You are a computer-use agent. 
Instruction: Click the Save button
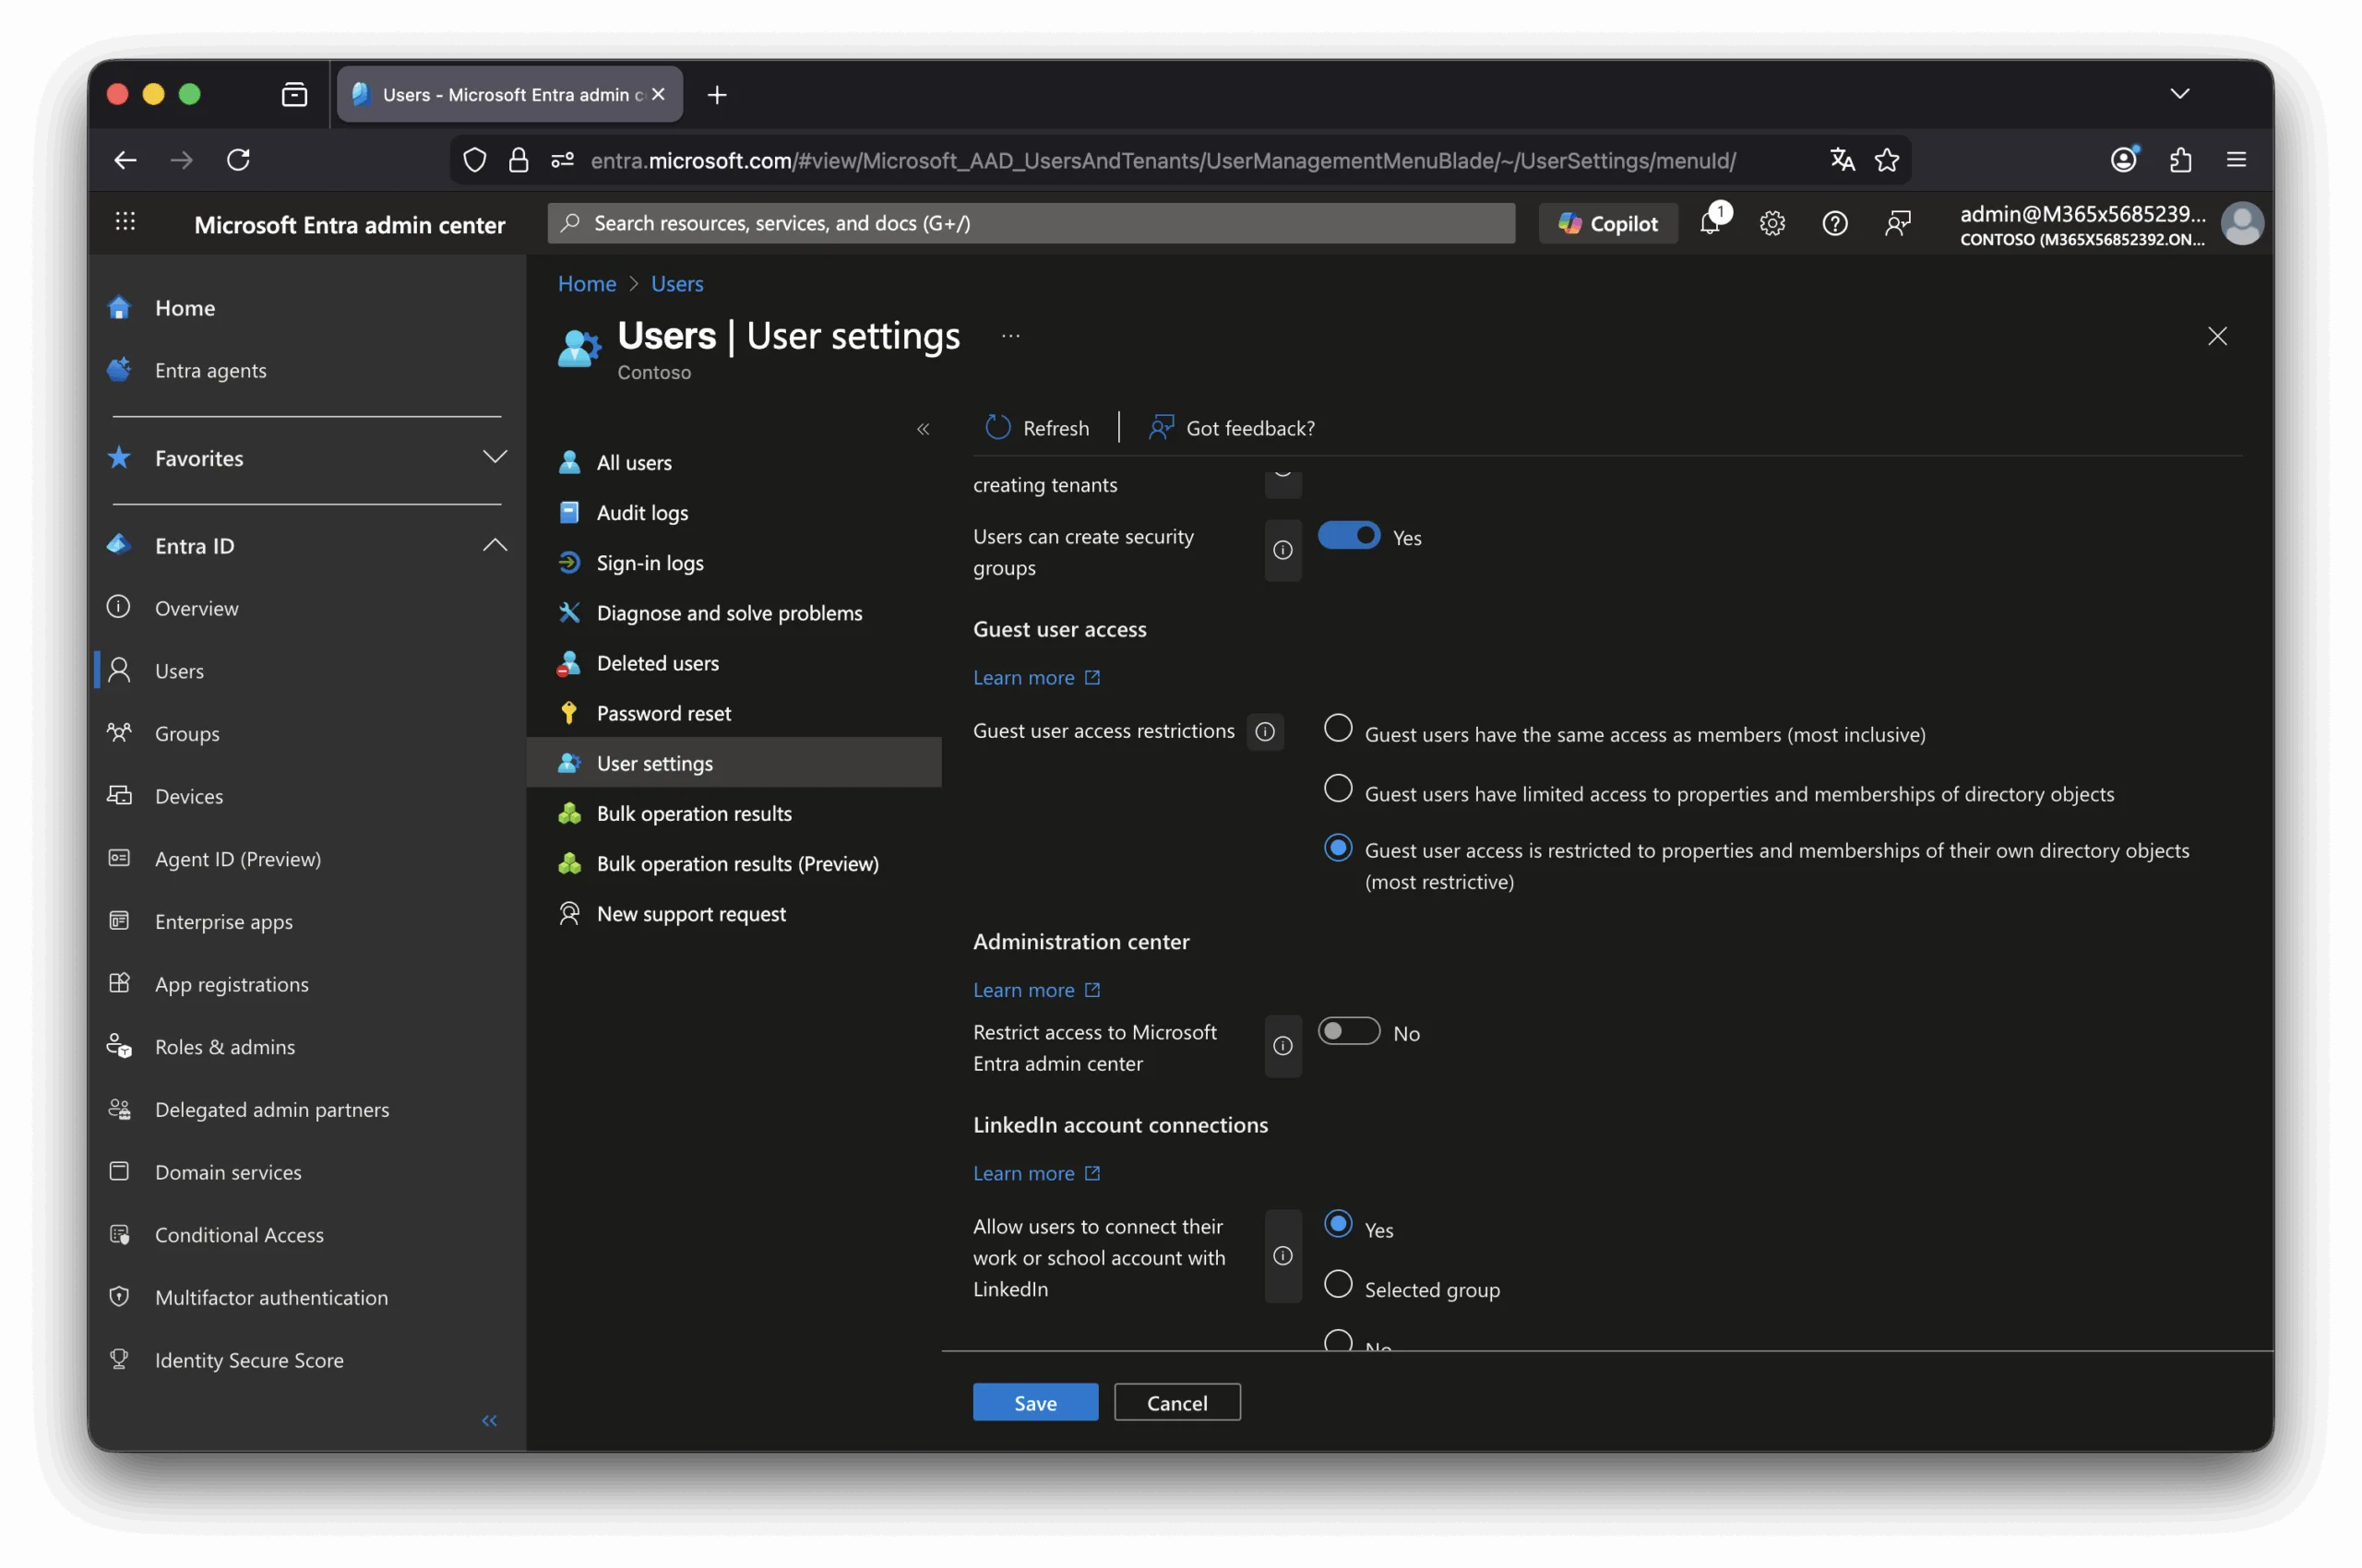click(x=1034, y=1402)
